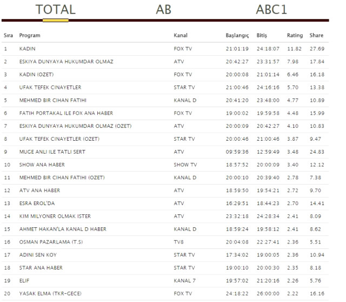346x302 pixels.
Task: Select YASAK ELMA (TKR-GECE) row
Action: pos(165,293)
